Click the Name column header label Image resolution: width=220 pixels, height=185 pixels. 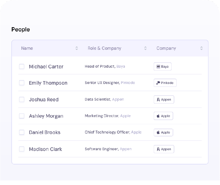pos(27,48)
